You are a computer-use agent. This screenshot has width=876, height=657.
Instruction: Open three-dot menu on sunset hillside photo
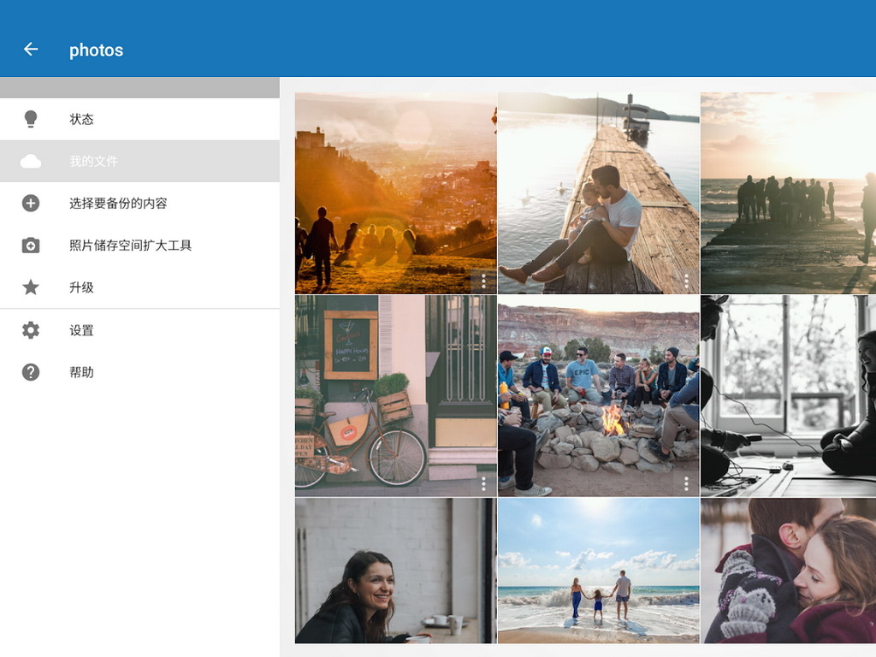point(484,281)
